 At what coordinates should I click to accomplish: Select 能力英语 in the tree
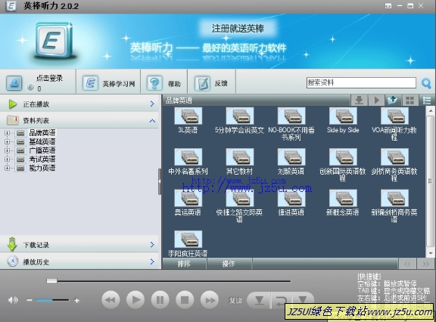pyautogui.click(x=42, y=168)
